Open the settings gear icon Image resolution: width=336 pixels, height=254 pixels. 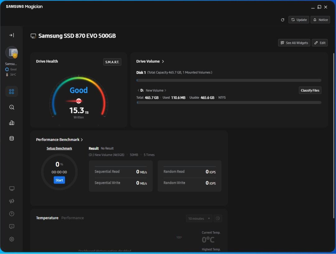point(12,239)
